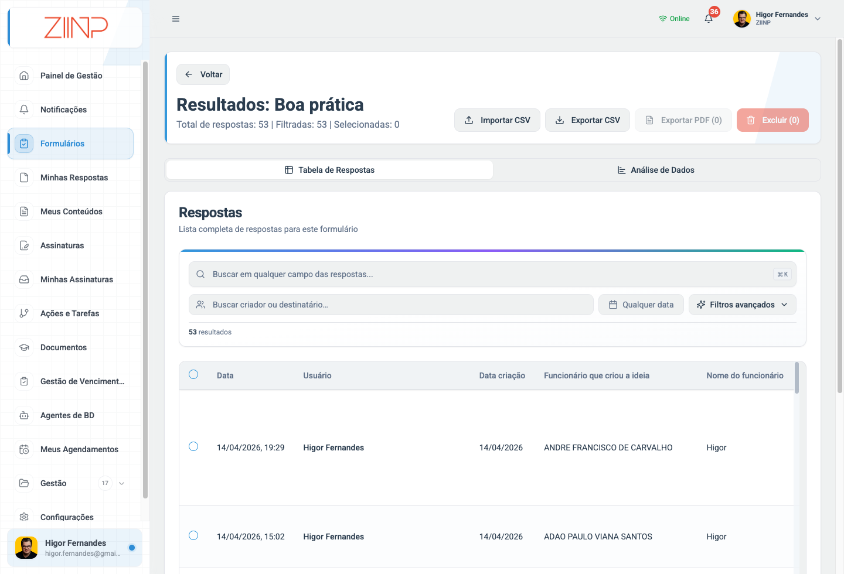The width and height of the screenshot is (844, 574).
Task: Click the creator search people icon
Action: tap(200, 305)
